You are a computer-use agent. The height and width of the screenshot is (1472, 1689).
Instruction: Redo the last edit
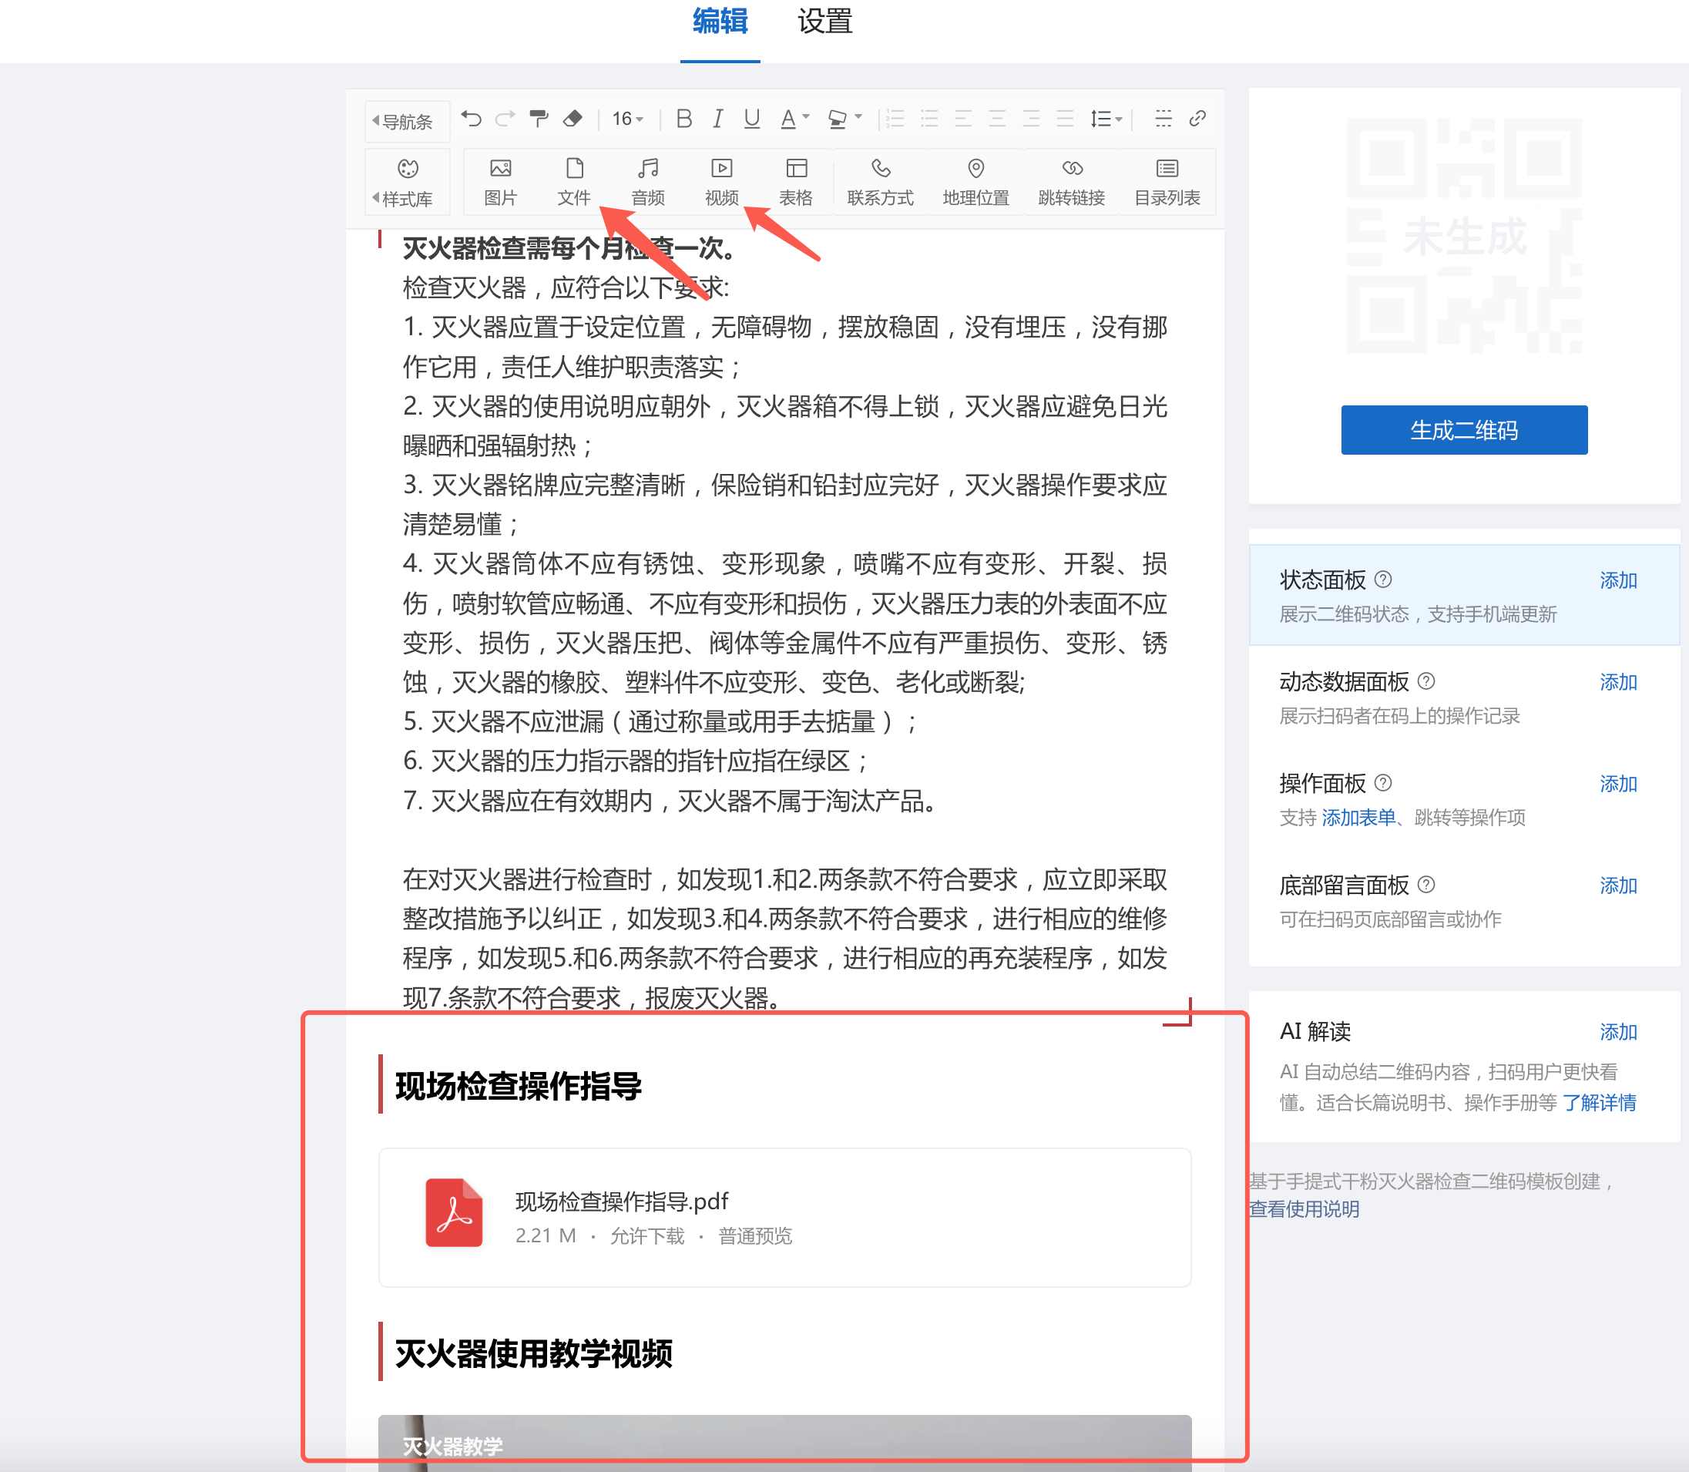pos(505,119)
